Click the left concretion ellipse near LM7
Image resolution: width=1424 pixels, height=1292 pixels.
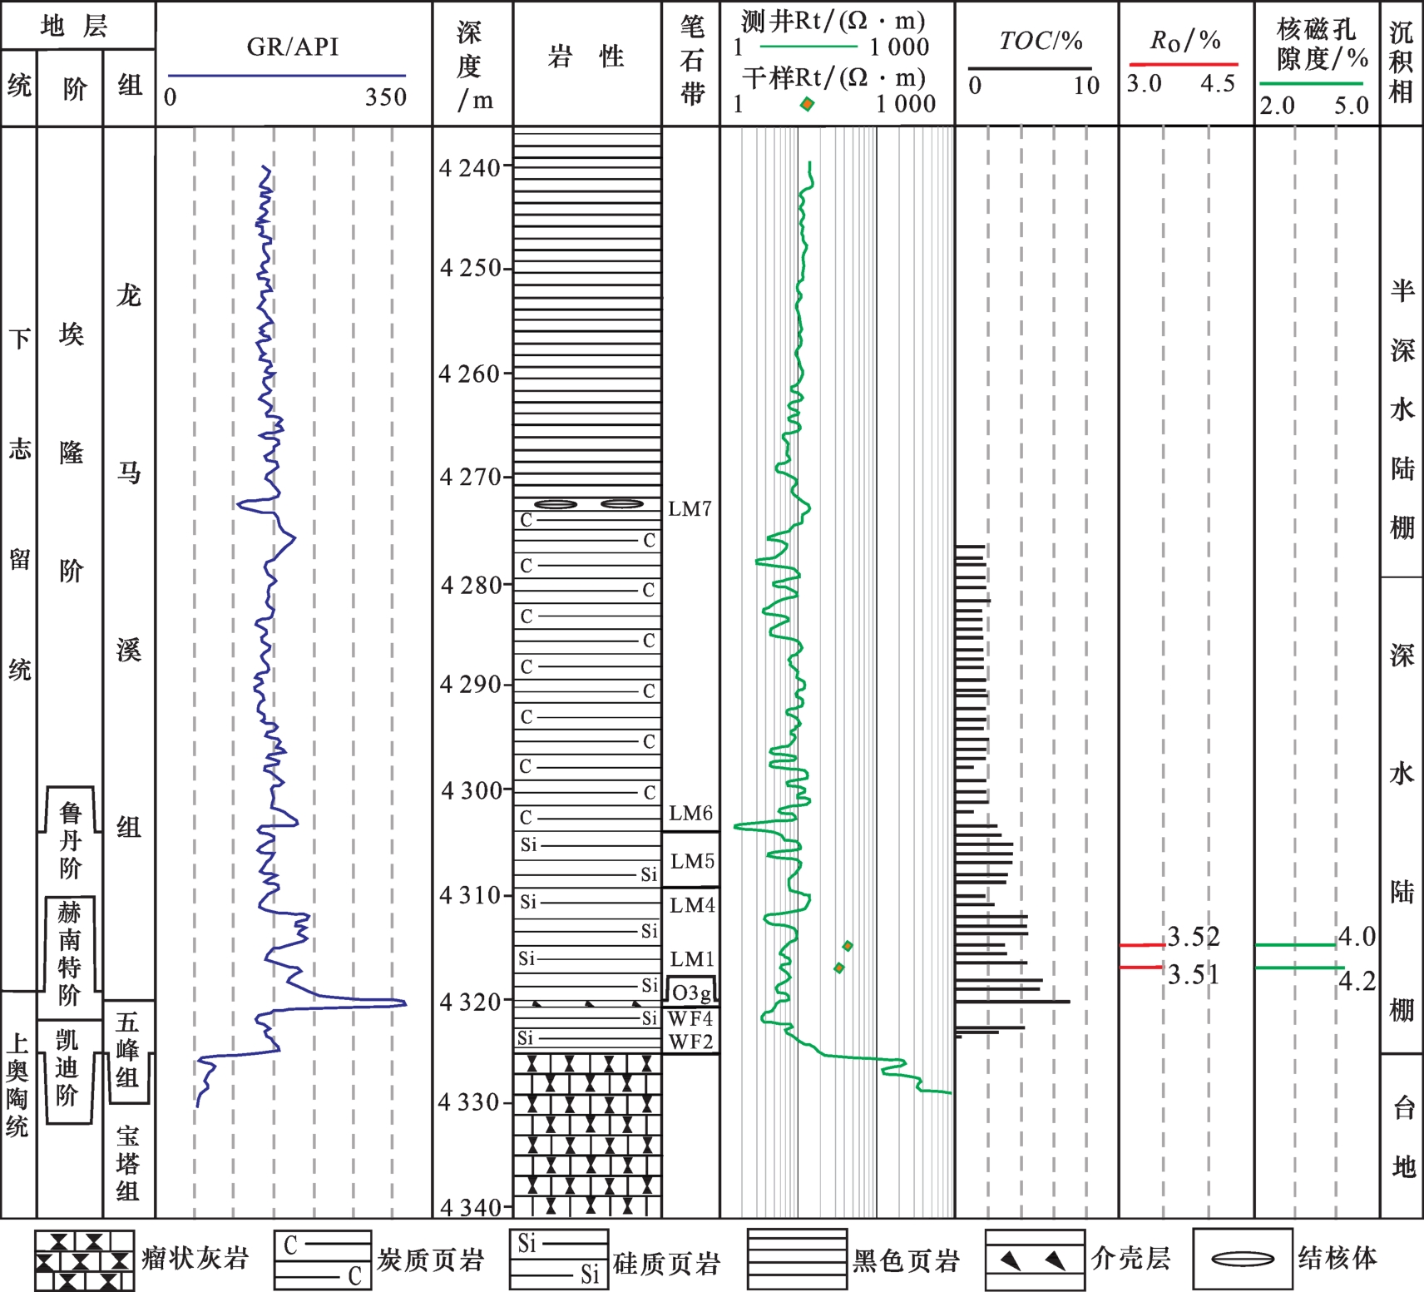tap(556, 504)
